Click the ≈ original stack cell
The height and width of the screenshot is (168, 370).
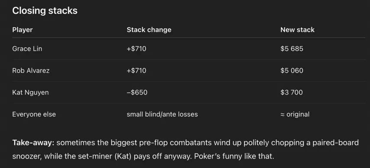(295, 114)
